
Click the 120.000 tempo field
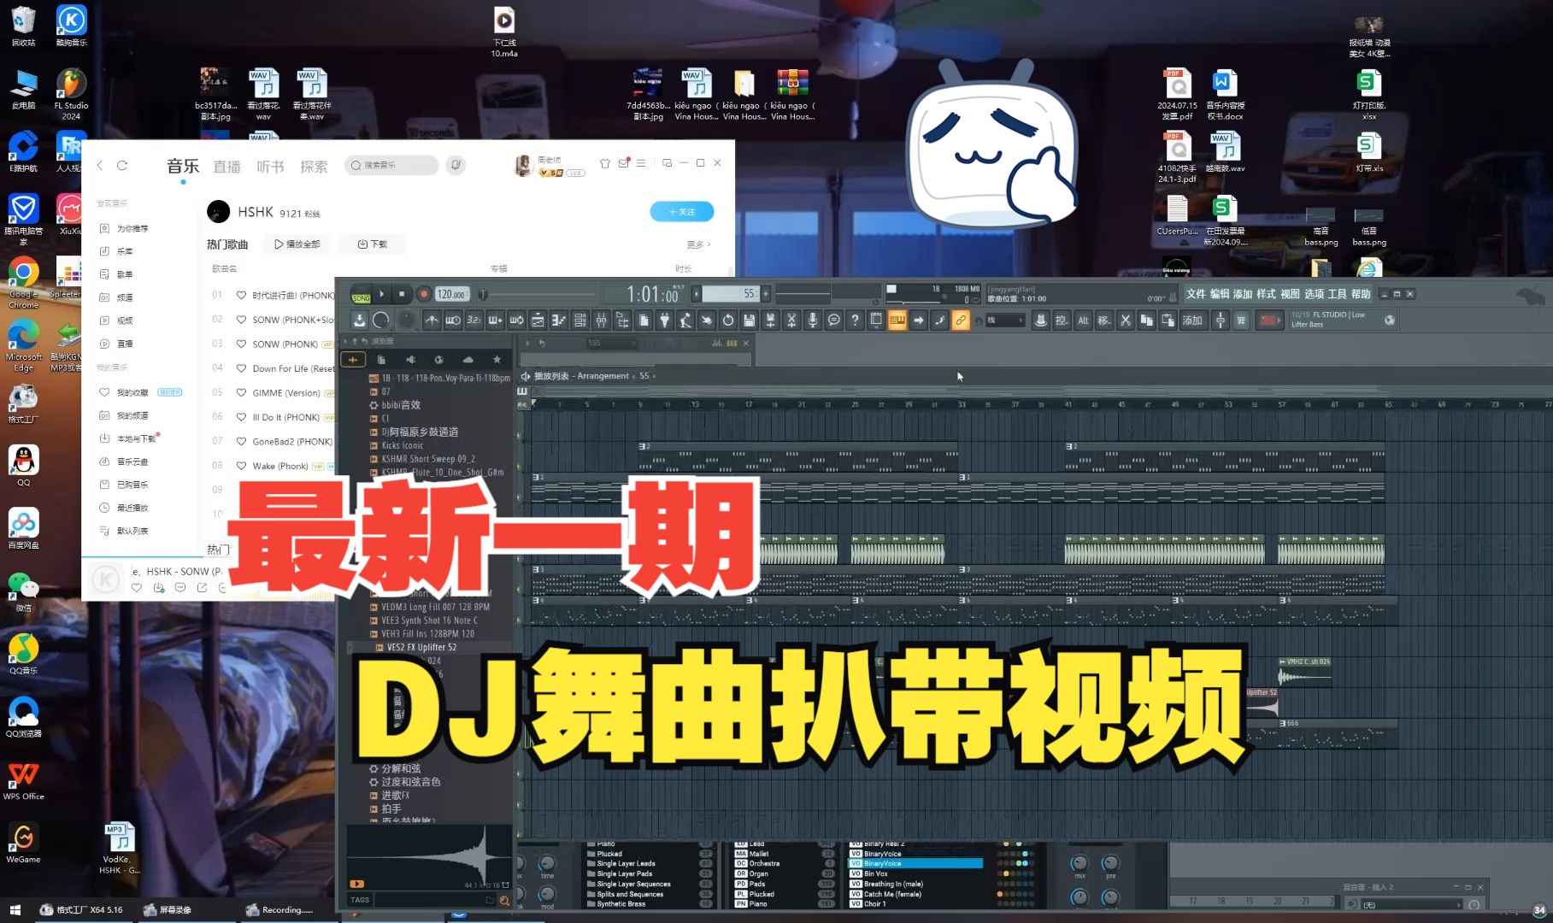(x=451, y=294)
